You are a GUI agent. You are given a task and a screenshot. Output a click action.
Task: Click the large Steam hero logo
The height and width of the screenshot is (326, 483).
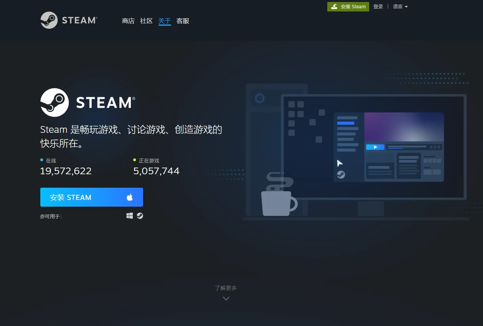click(88, 102)
